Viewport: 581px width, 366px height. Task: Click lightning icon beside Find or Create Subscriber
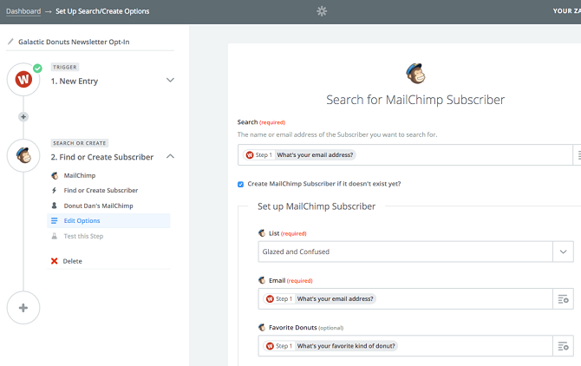click(54, 191)
